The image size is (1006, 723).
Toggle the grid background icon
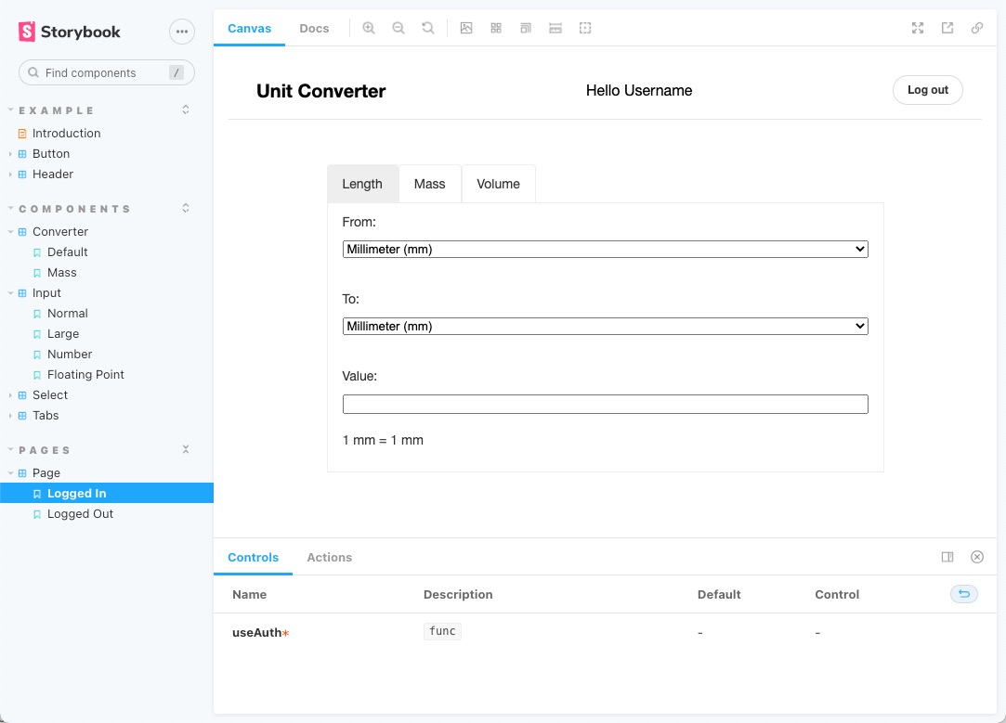tap(496, 28)
